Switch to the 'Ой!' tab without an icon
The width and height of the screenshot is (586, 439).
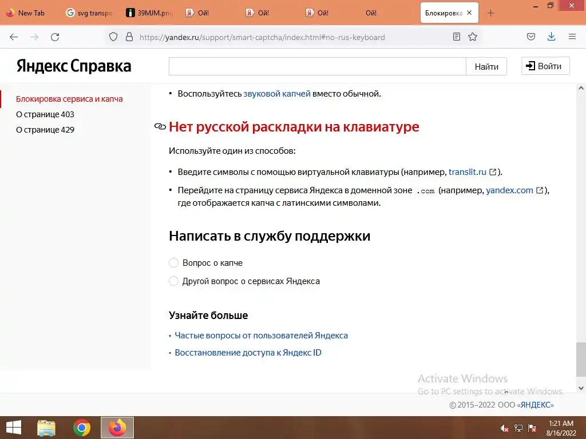tap(389, 13)
